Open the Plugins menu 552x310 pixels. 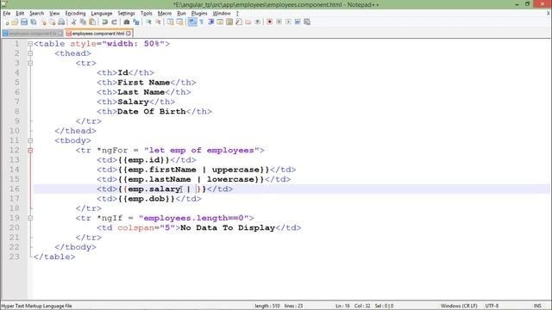pos(199,14)
